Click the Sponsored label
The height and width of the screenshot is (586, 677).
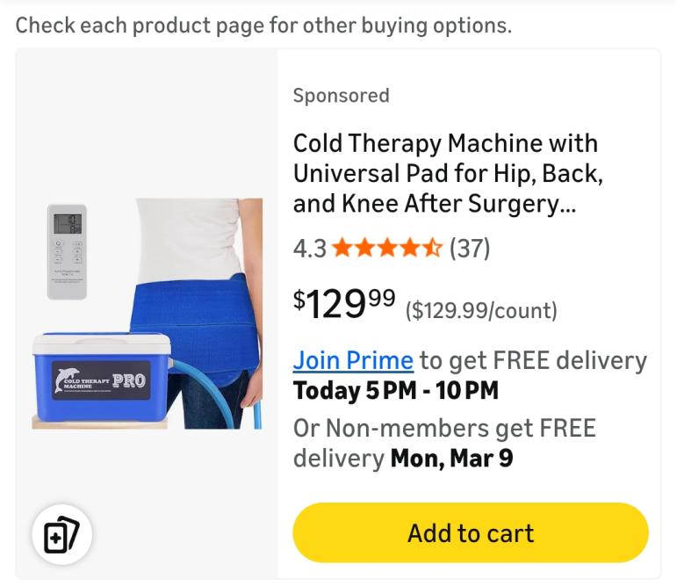(341, 96)
